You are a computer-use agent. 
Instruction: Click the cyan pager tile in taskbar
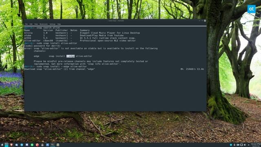click(x=7, y=145)
